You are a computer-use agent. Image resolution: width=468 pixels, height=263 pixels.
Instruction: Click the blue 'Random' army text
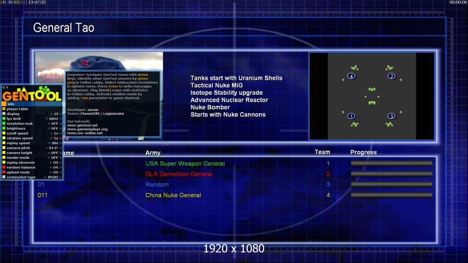[157, 185]
